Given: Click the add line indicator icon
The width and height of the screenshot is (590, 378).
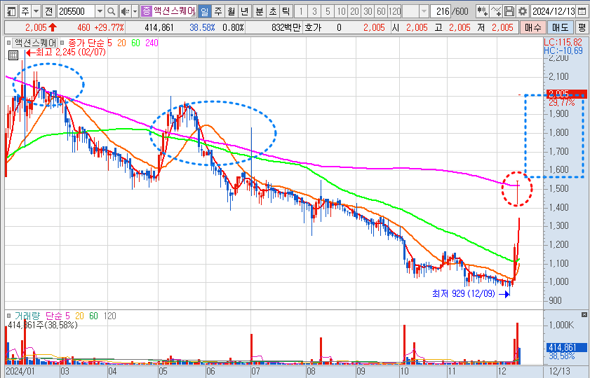Looking at the screenshot, I should pos(496,11).
